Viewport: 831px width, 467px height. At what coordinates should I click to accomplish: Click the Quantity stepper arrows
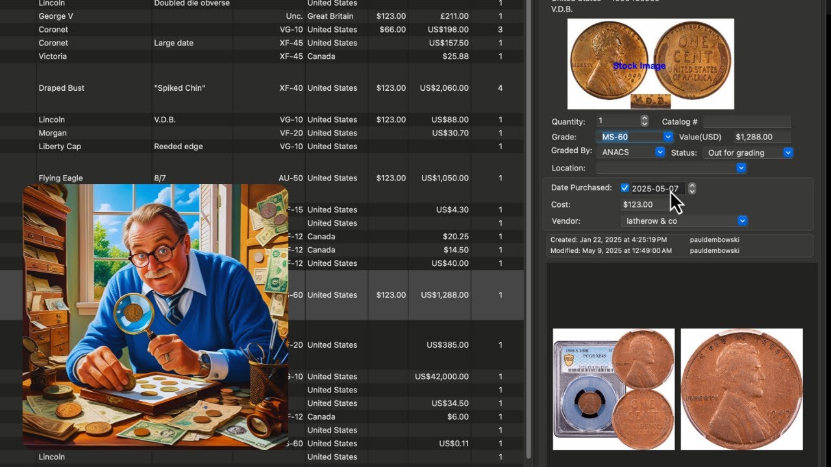(x=644, y=121)
